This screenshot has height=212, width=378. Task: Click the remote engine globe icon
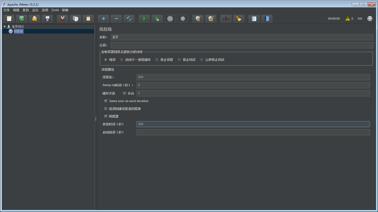pyautogui.click(x=370, y=18)
